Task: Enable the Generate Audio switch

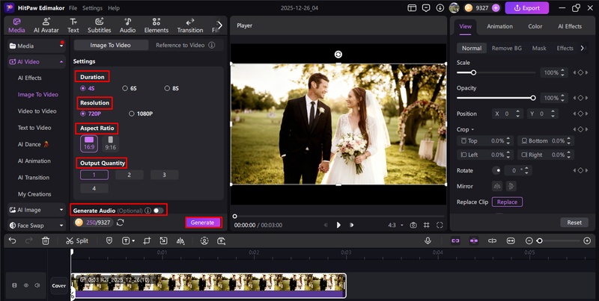Action: point(158,211)
